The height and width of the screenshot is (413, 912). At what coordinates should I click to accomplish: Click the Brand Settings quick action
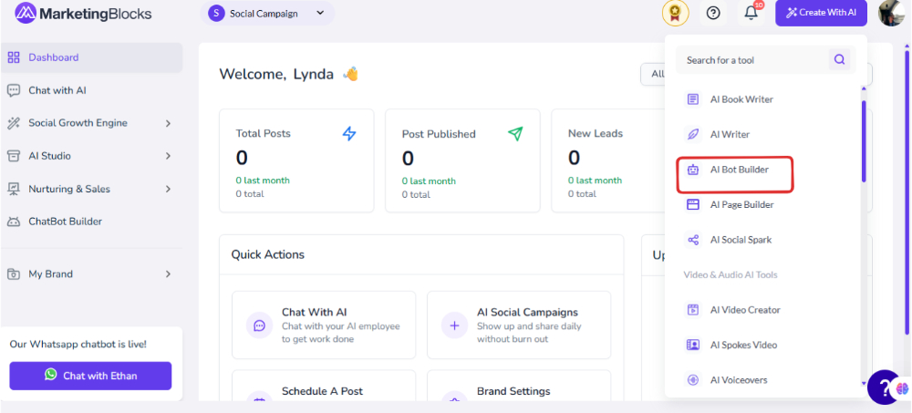tap(519, 386)
